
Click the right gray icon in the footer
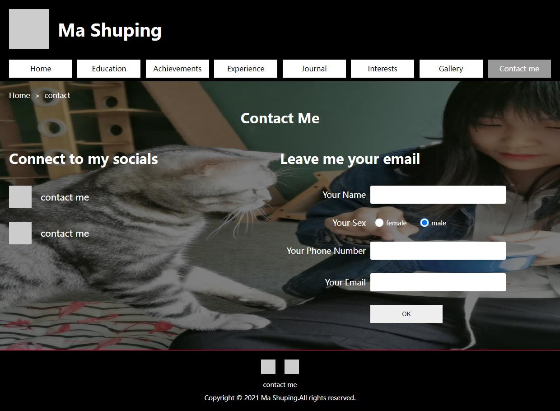[x=292, y=367]
